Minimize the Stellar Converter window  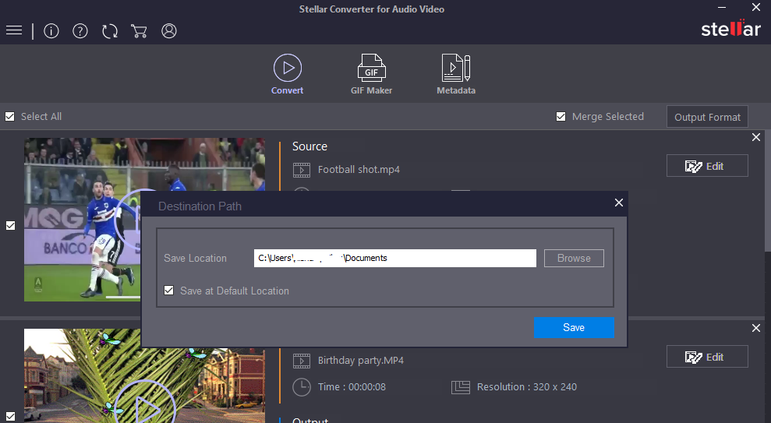point(722,7)
